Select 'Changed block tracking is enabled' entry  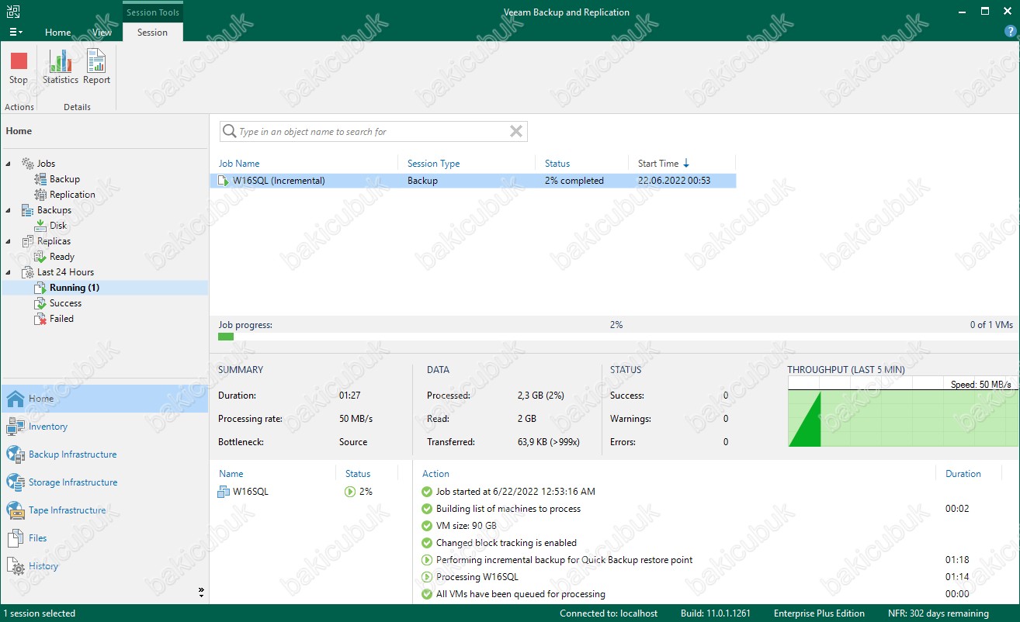coord(499,543)
